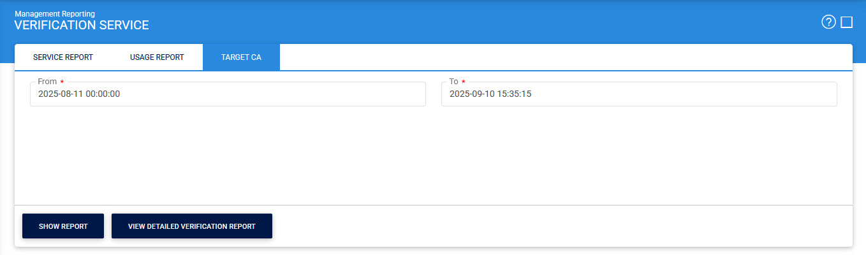Click the To field label
The width and height of the screenshot is (866, 255).
click(453, 82)
